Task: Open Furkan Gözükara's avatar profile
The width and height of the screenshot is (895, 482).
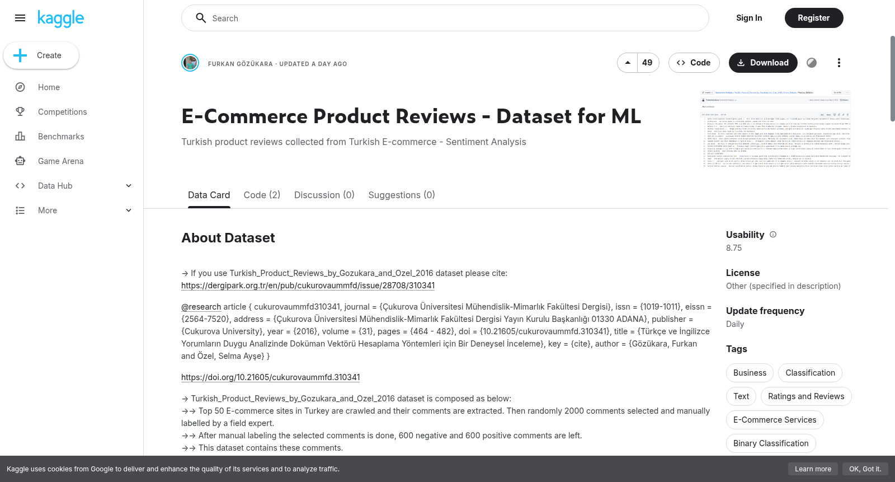Action: (190, 63)
